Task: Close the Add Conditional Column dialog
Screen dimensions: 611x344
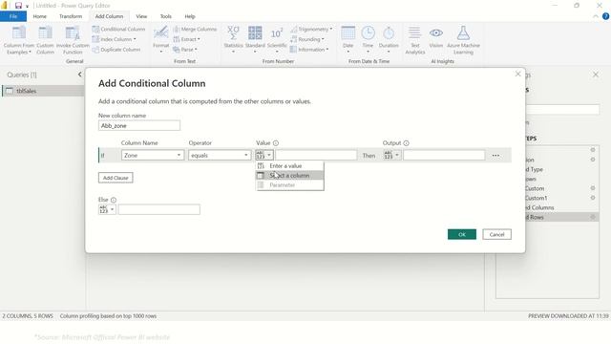Action: pyautogui.click(x=517, y=75)
